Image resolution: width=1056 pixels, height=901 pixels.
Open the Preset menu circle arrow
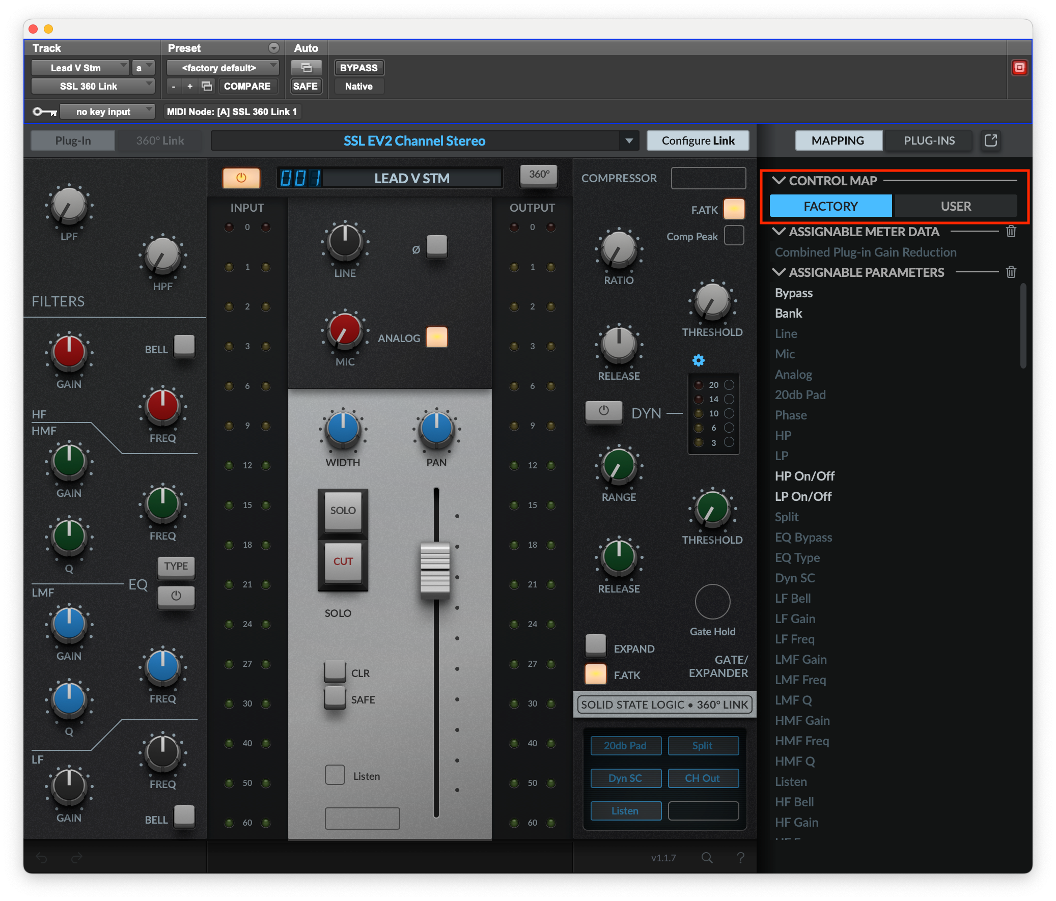274,48
